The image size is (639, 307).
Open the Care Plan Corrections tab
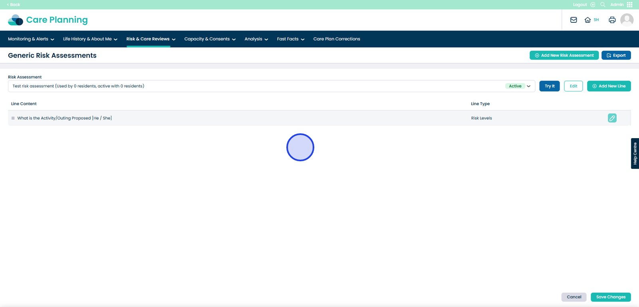(x=336, y=39)
